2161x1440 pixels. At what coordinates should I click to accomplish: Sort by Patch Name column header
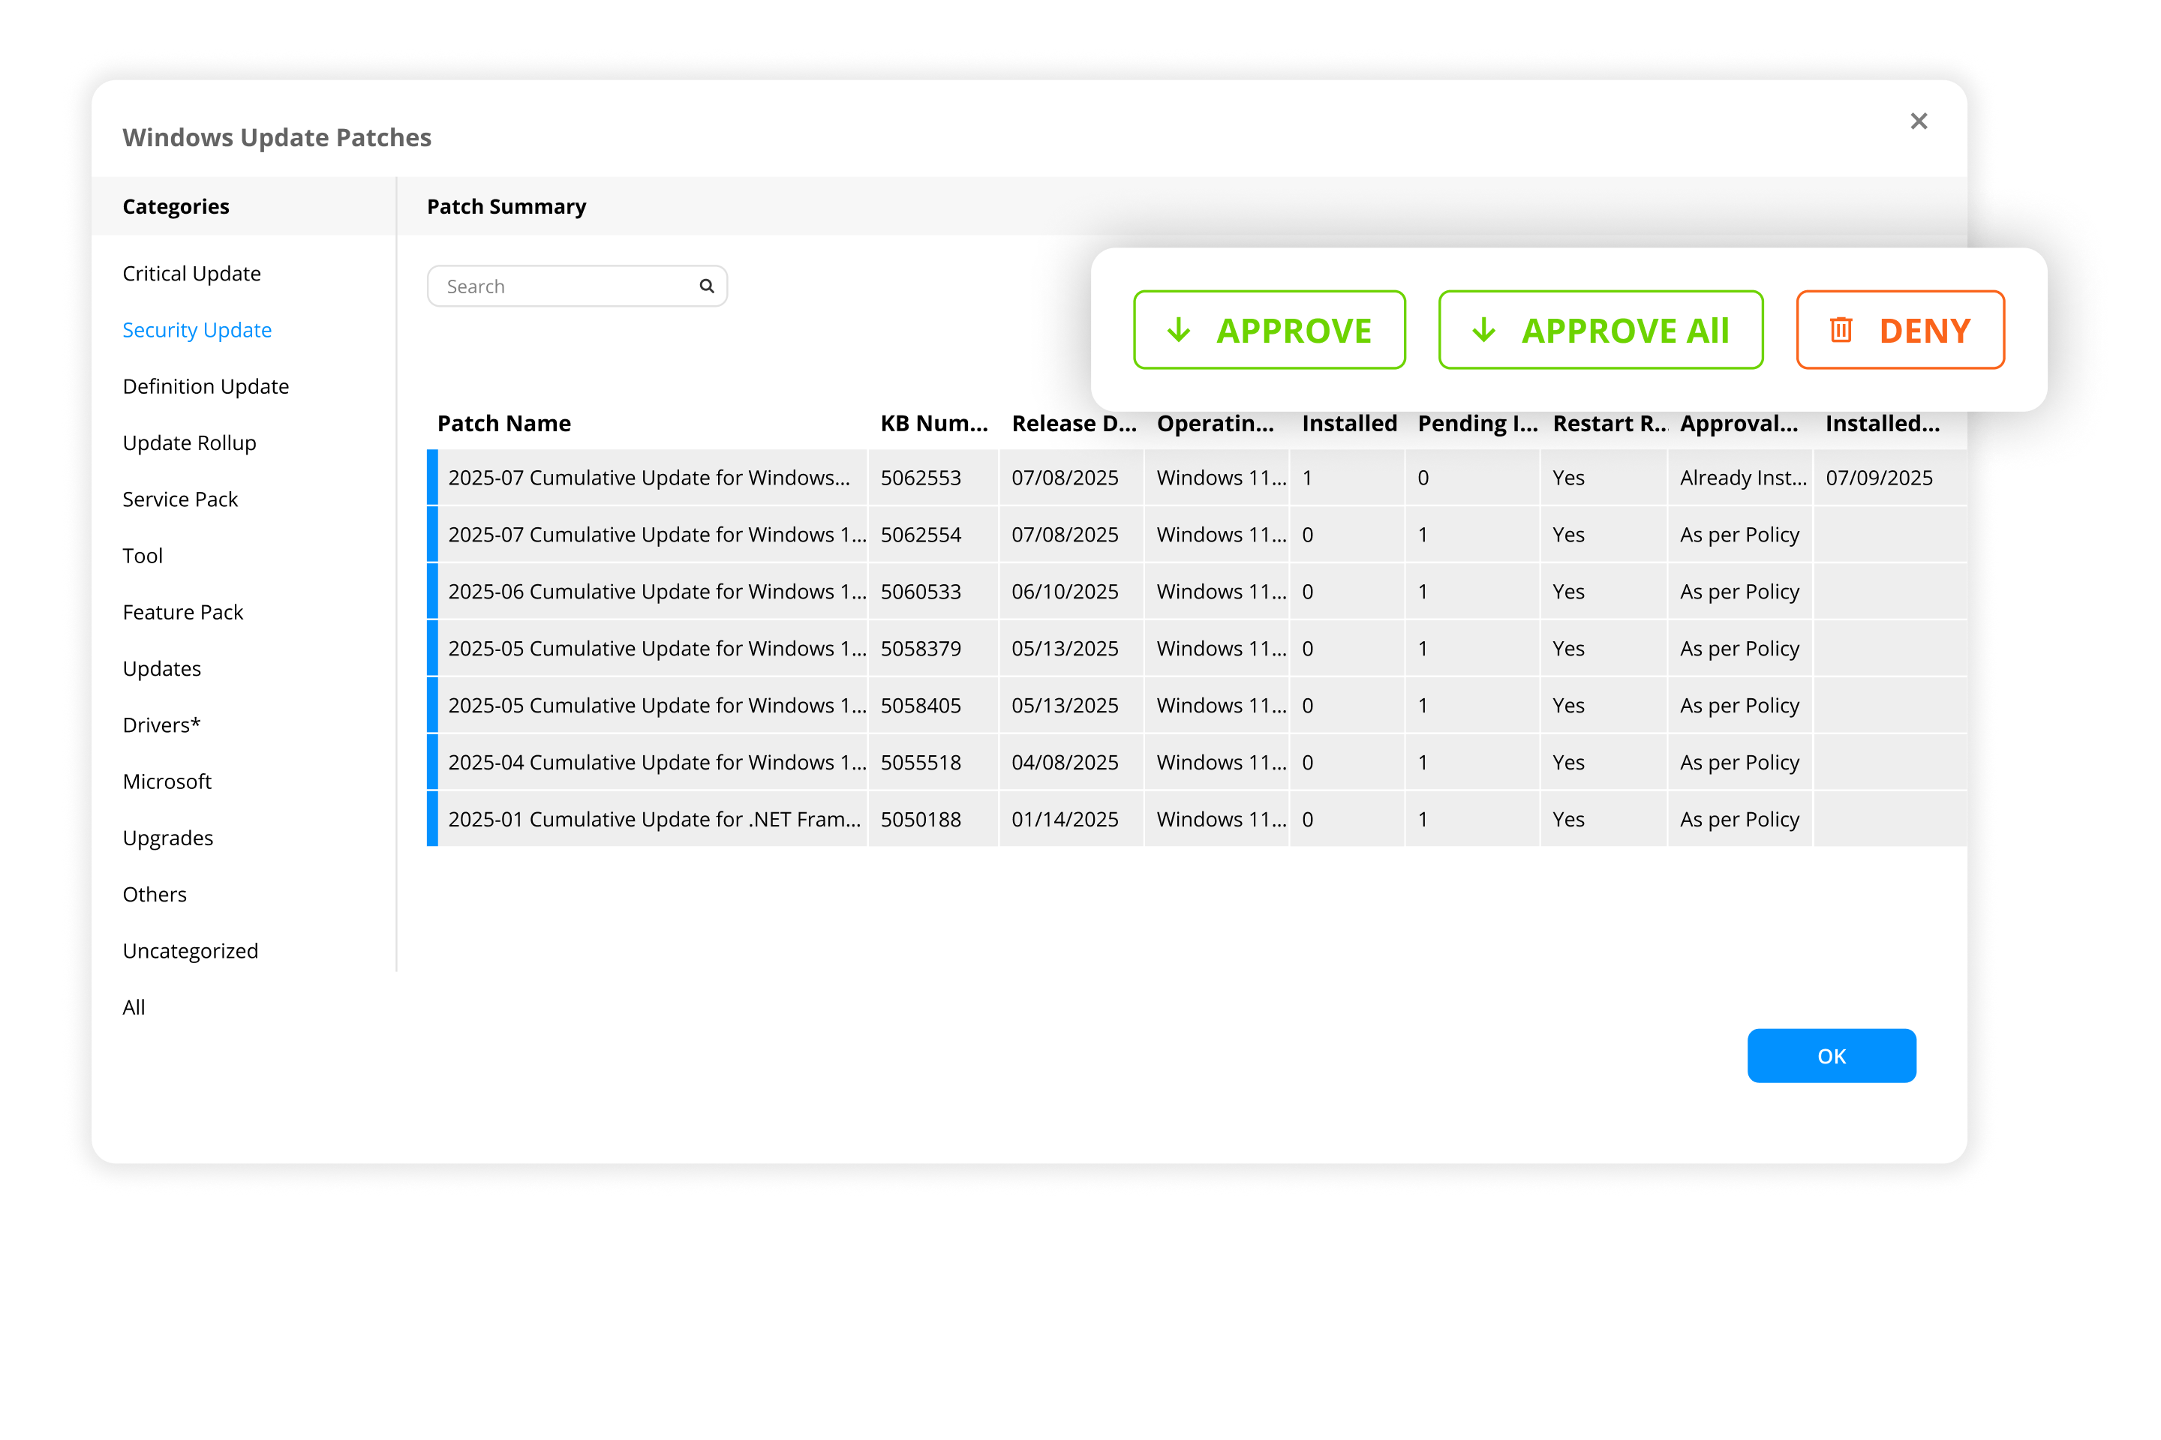(503, 423)
